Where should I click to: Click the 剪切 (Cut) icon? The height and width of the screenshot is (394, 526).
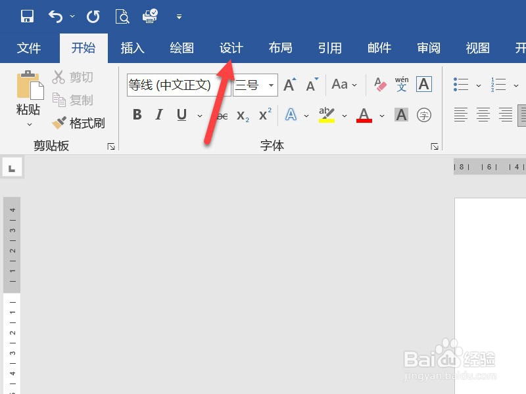point(60,76)
